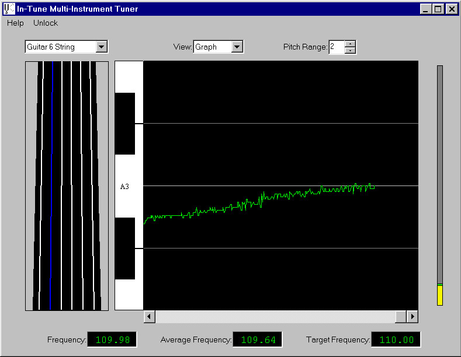
Task: Click the Guitar 6 String text field
Action: [x=61, y=47]
